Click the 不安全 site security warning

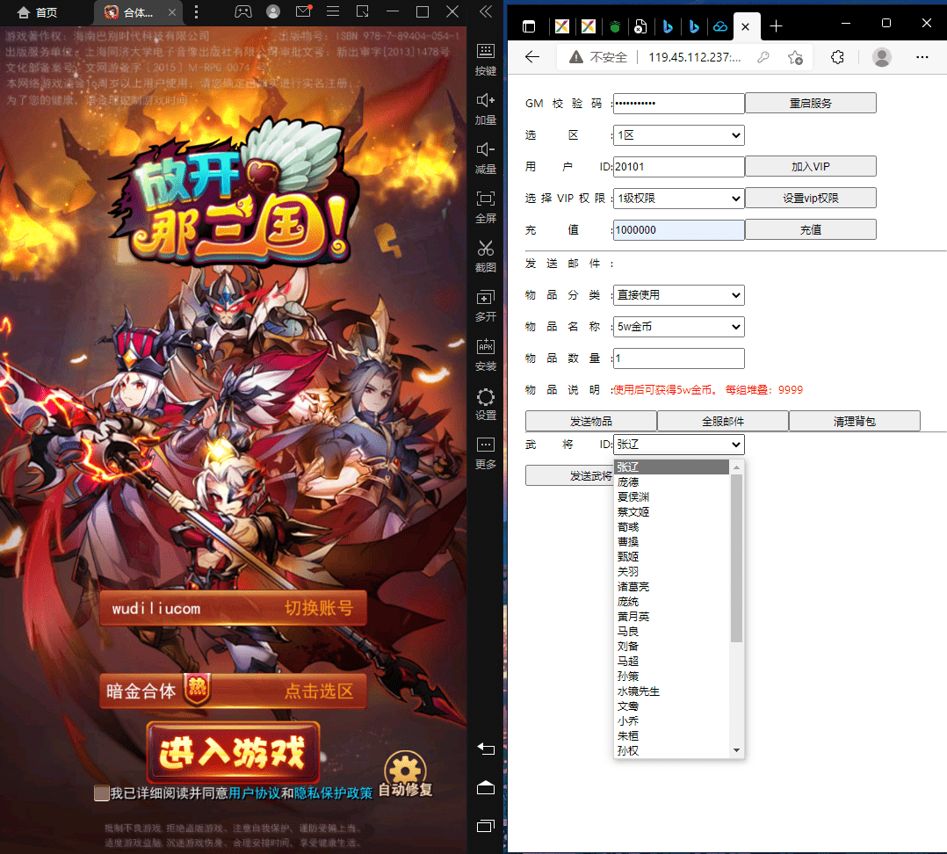coord(598,57)
